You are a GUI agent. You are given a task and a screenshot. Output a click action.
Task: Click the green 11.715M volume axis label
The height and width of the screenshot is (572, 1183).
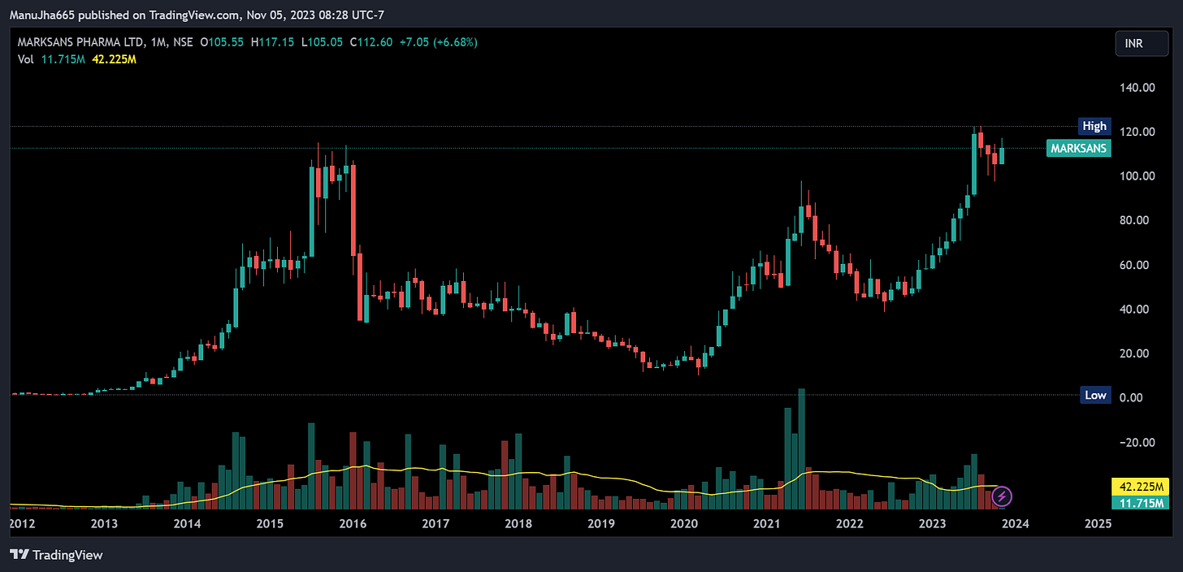click(x=1139, y=503)
